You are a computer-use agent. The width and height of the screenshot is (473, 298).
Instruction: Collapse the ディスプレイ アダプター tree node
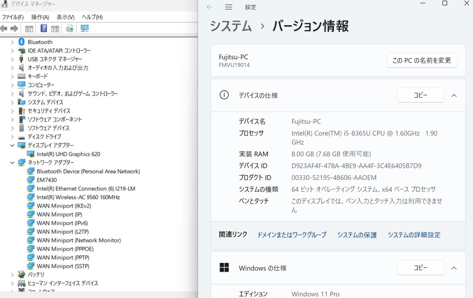coord(12,145)
